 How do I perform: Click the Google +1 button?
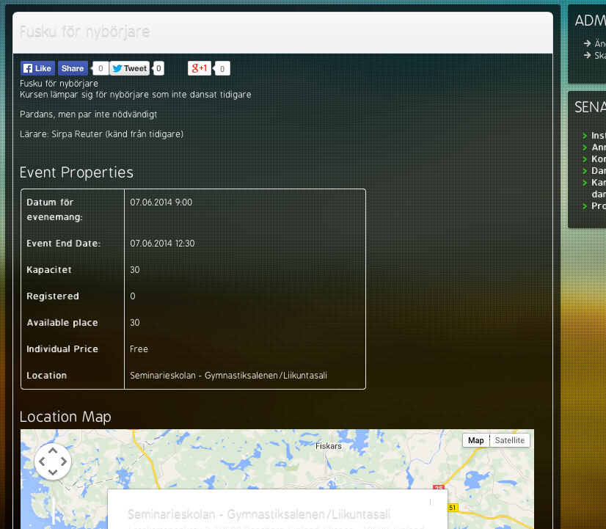pyautogui.click(x=200, y=68)
